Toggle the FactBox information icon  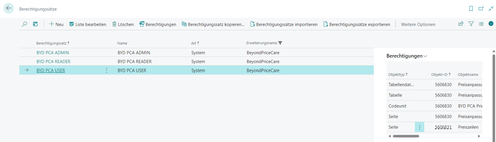tap(491, 24)
